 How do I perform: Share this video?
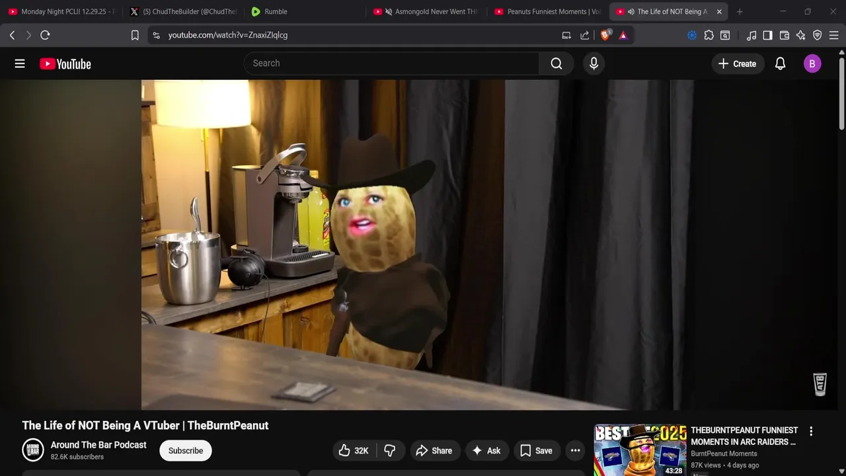pos(434,450)
